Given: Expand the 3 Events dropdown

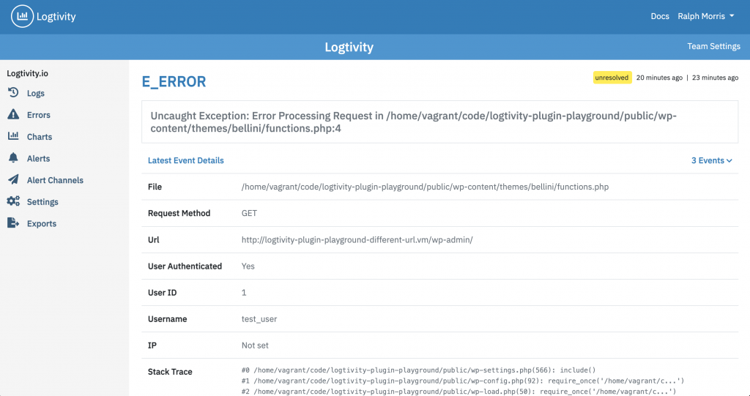Looking at the screenshot, I should tap(712, 161).
